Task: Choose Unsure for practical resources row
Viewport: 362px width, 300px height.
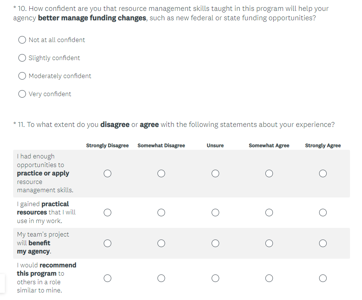Action: (215, 213)
